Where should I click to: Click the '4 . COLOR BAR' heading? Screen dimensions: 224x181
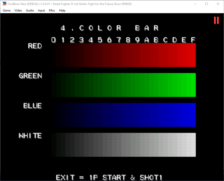click(110, 28)
